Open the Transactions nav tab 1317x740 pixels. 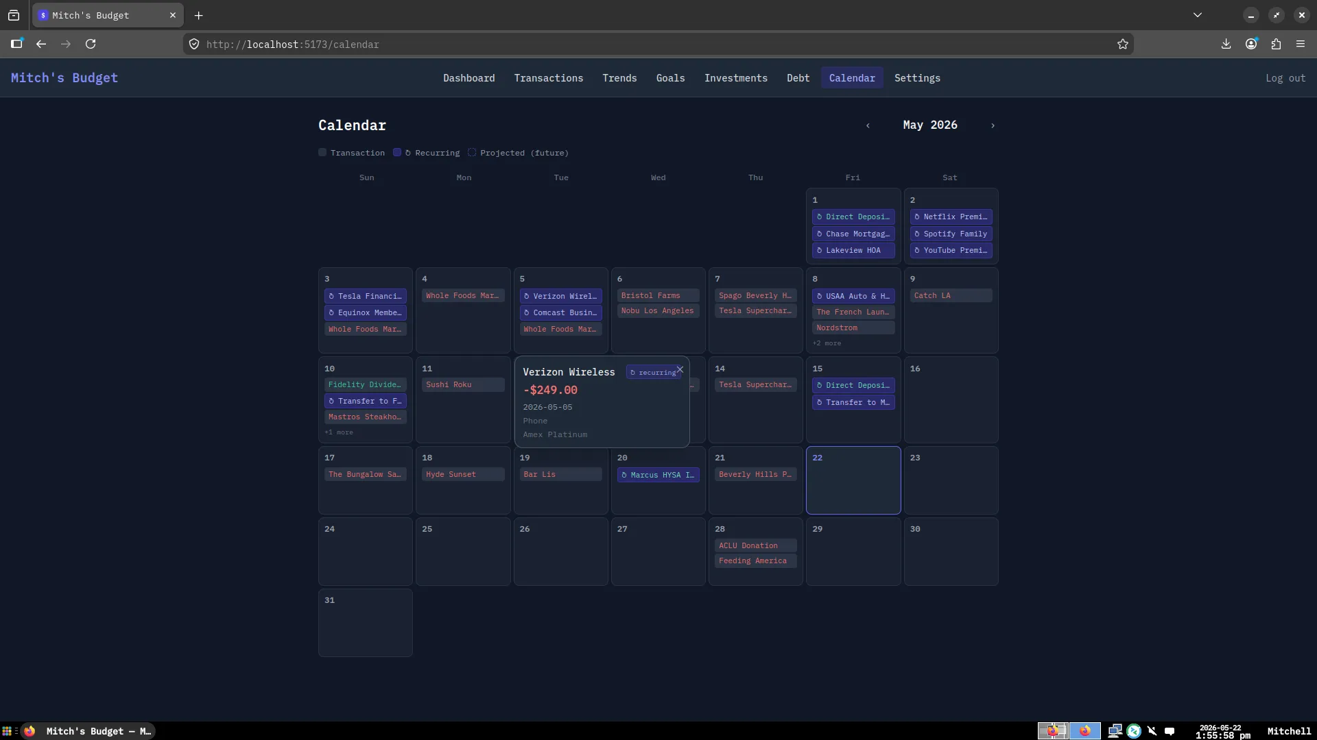[x=549, y=78]
